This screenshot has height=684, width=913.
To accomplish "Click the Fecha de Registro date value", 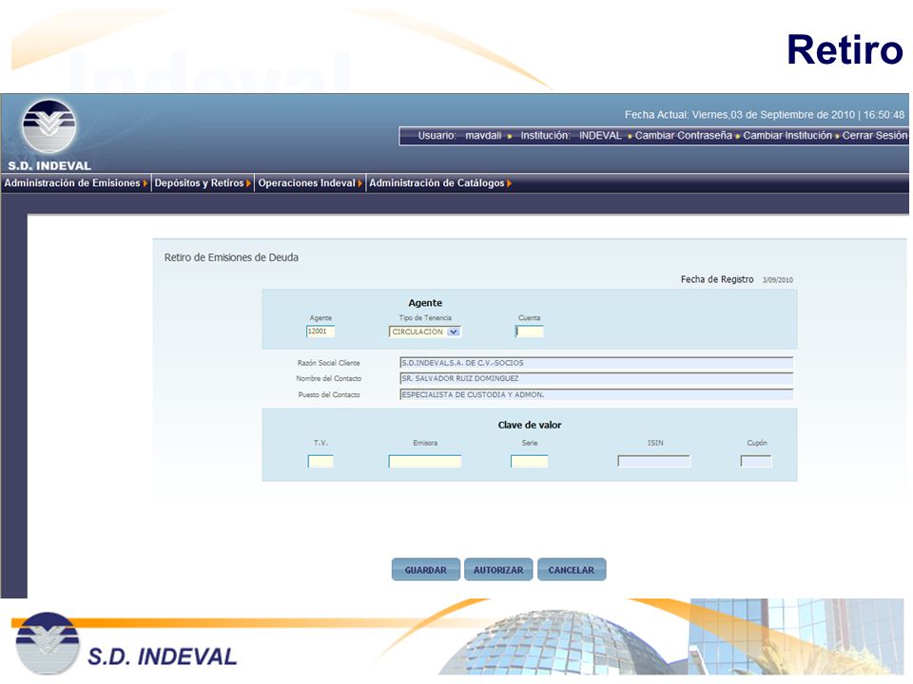I will point(778,280).
